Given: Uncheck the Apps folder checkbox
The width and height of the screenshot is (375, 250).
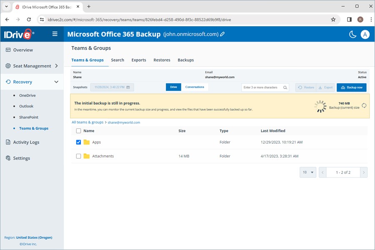Looking at the screenshot, I should 79,142.
